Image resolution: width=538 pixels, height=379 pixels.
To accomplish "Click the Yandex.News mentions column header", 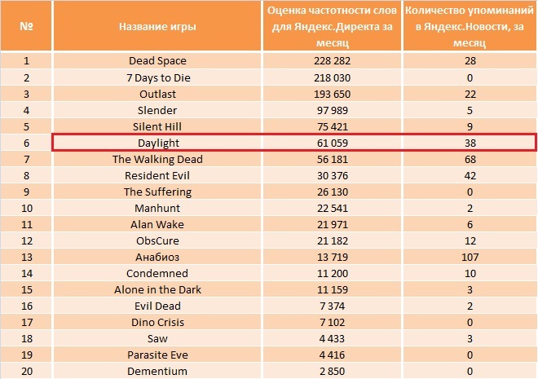I will click(470, 26).
